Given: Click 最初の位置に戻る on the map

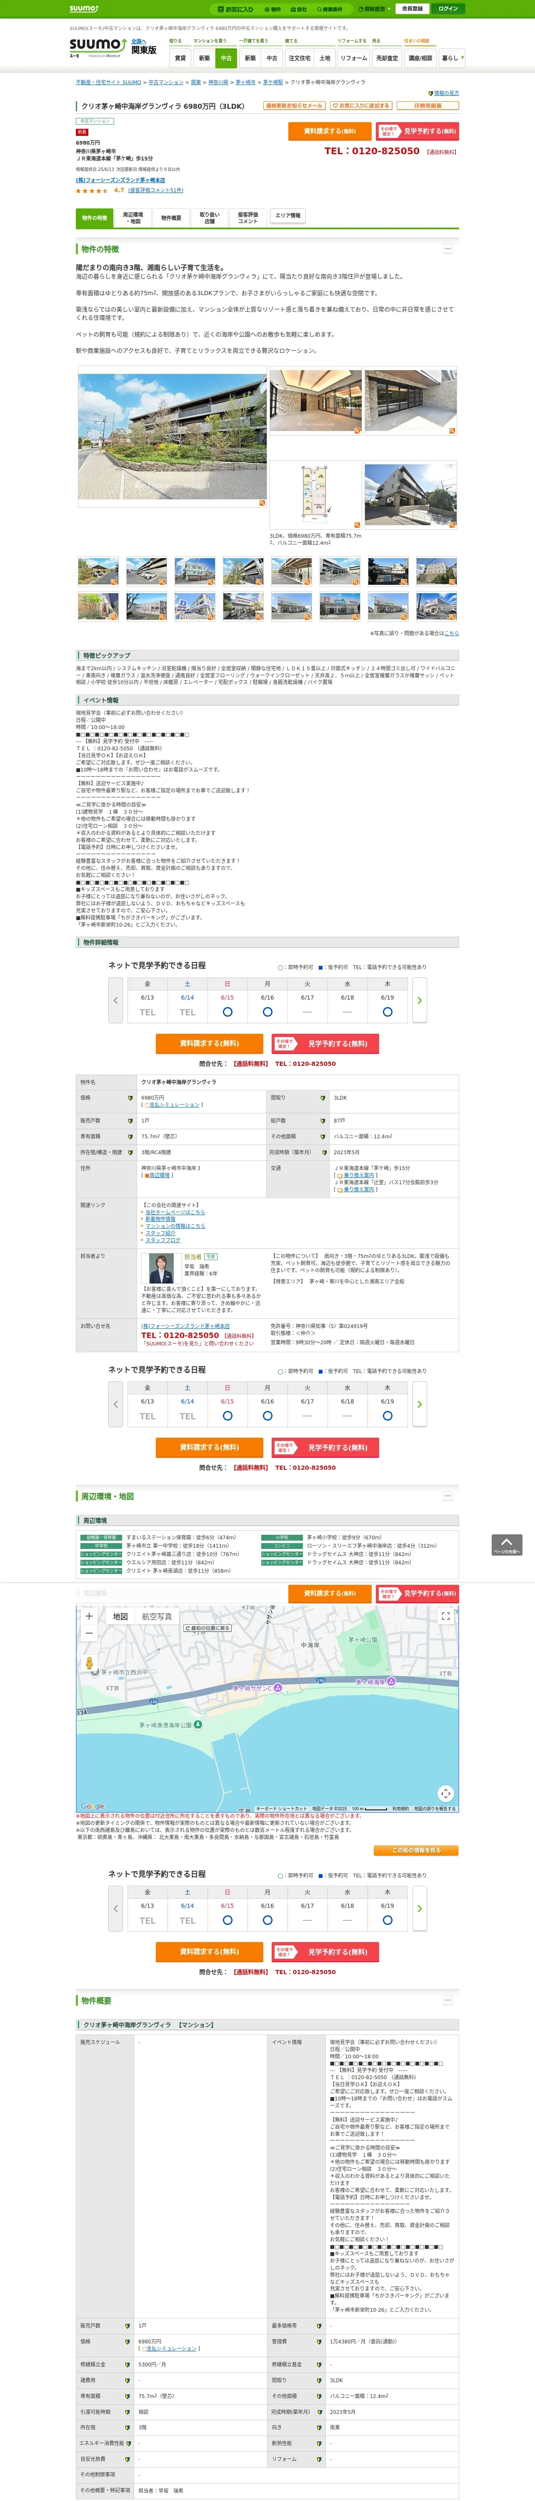Looking at the screenshot, I should (208, 1628).
